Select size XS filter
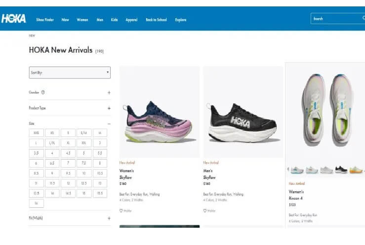This screenshot has height=245, width=365. (x=52, y=133)
